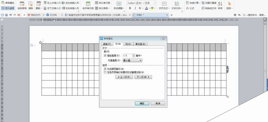Viewport: 268px width, 122px height.
Task: Switch to the 云文档 tab
Action: (x=52, y=15)
